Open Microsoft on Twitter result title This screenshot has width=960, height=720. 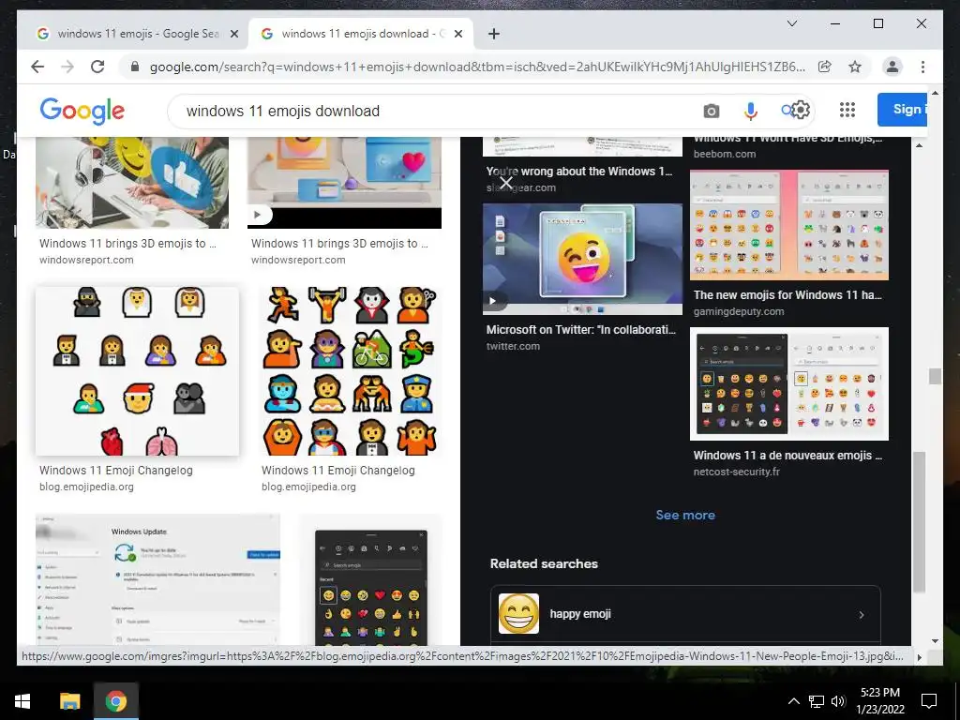[580, 329]
